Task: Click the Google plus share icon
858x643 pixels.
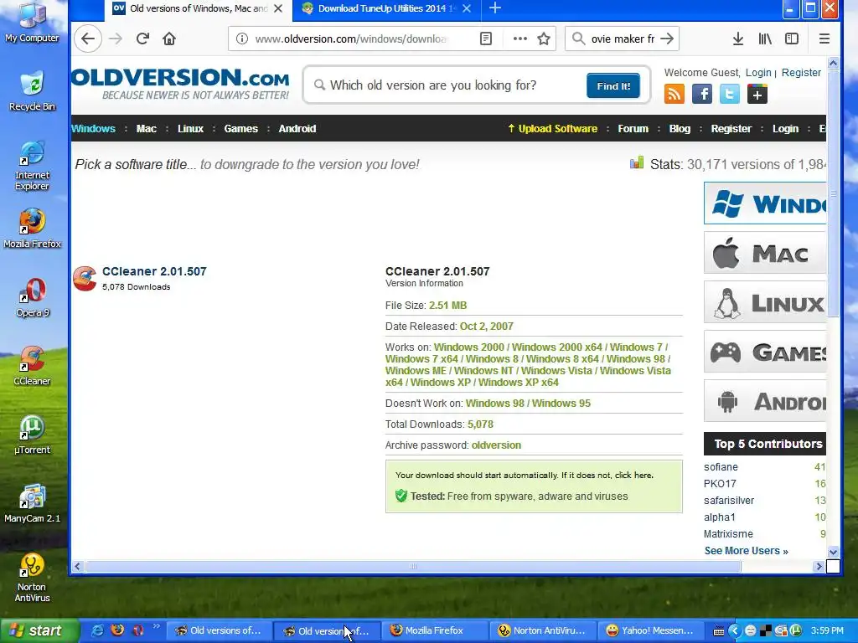Action: point(757,94)
